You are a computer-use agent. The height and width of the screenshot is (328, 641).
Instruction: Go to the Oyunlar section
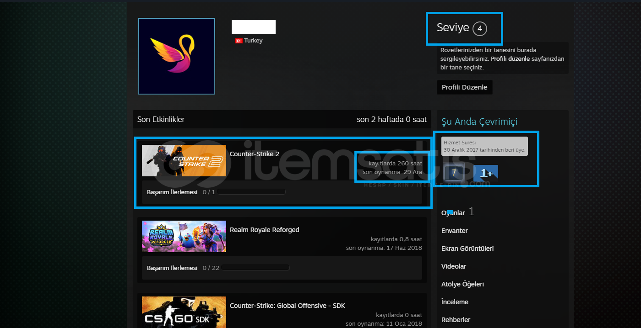[453, 213]
